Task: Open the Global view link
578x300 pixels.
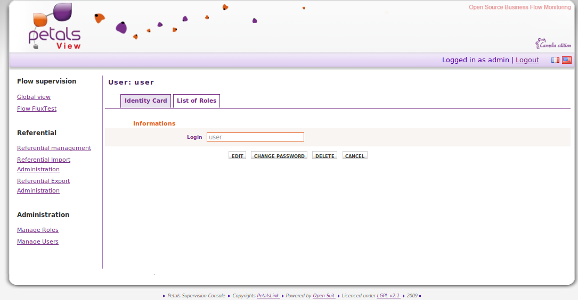Action: [34, 97]
